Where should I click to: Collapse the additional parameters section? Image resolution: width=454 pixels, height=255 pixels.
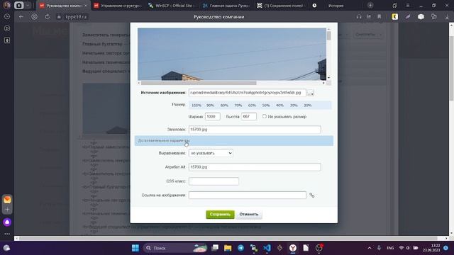[x=234, y=141]
